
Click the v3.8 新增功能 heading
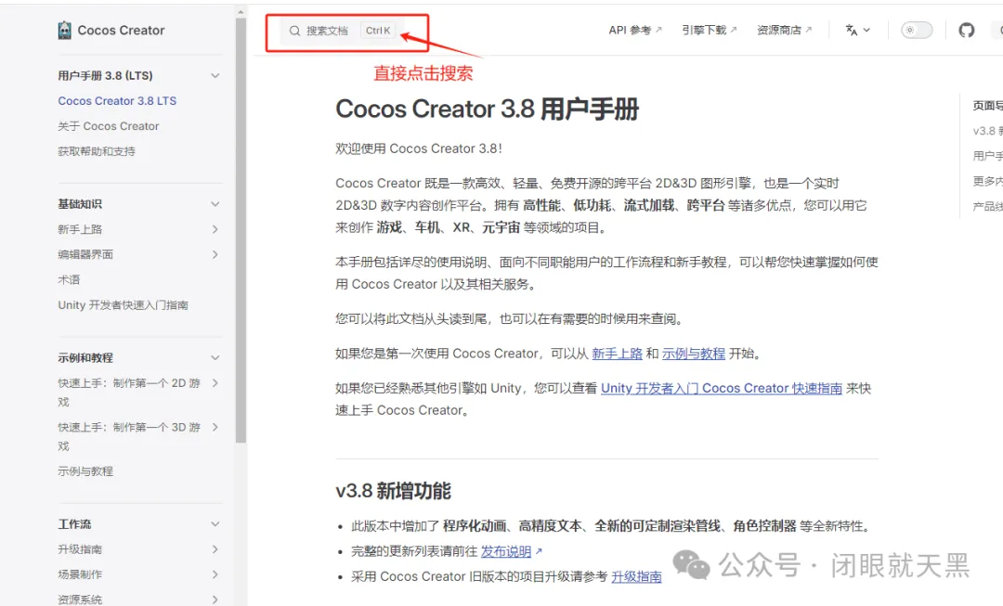394,491
